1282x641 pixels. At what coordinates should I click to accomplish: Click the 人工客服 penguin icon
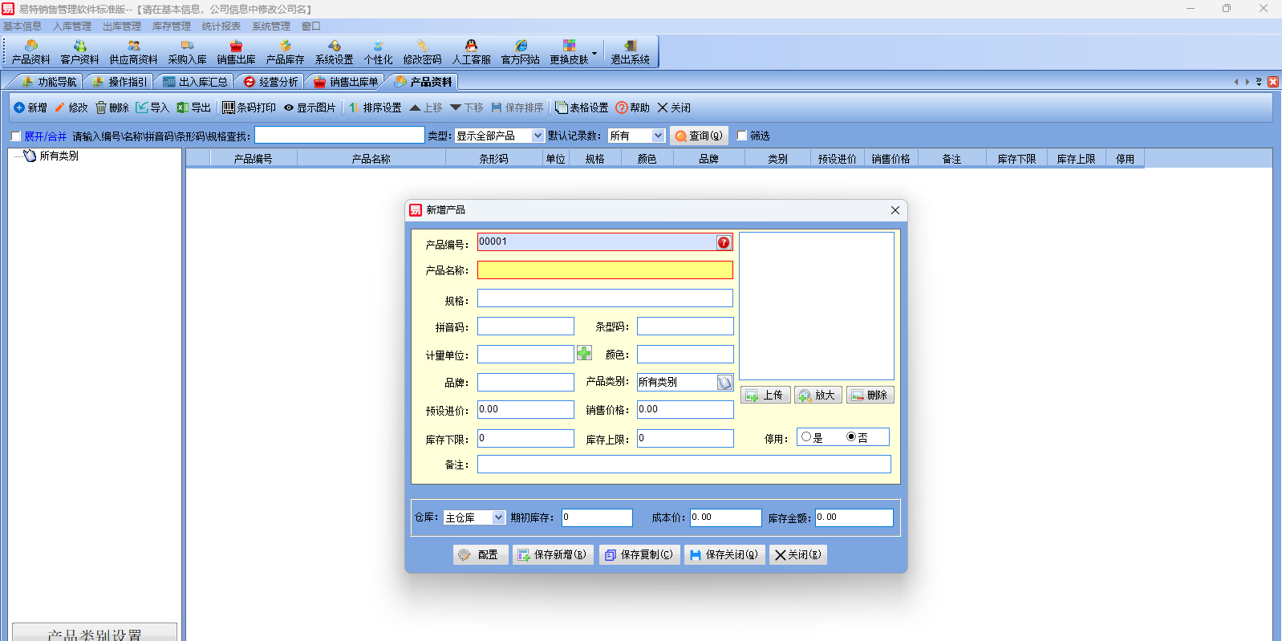click(x=471, y=47)
